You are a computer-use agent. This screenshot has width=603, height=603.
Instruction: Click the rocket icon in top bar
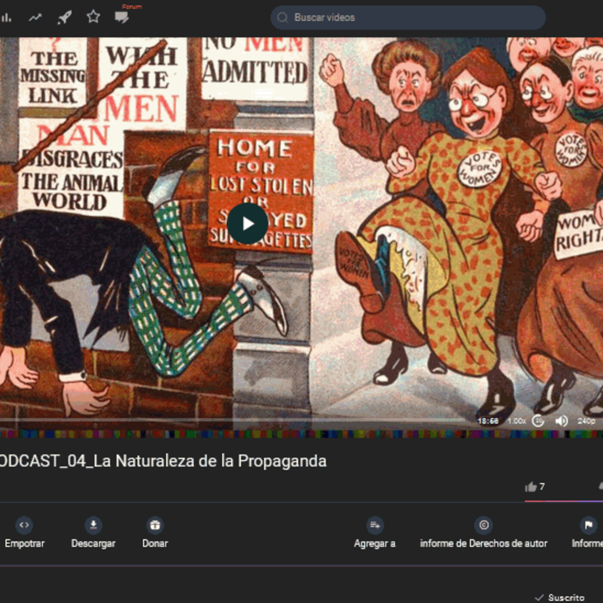click(x=64, y=17)
